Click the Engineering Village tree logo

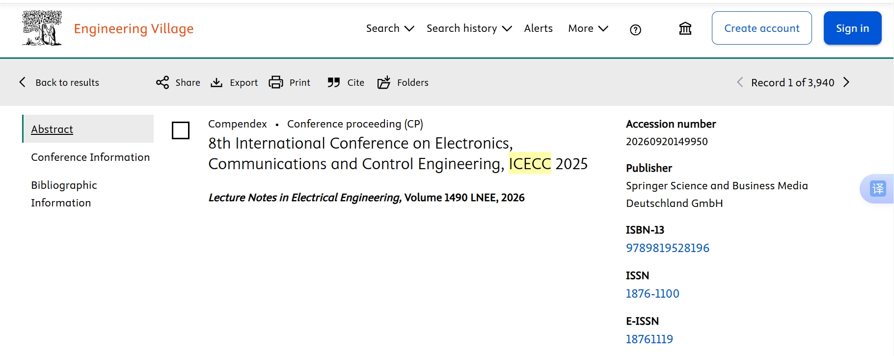coord(42,28)
